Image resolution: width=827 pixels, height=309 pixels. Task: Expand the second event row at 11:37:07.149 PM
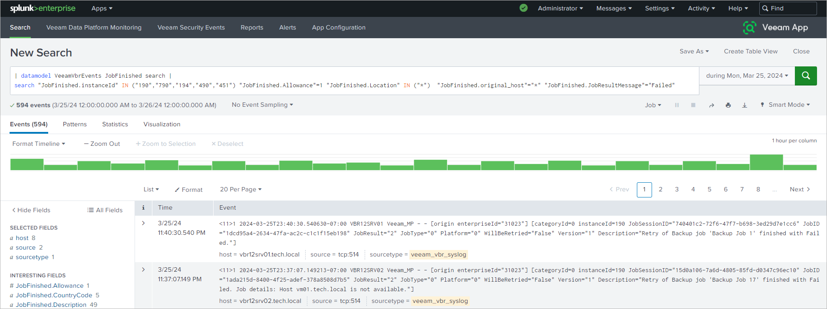click(143, 270)
